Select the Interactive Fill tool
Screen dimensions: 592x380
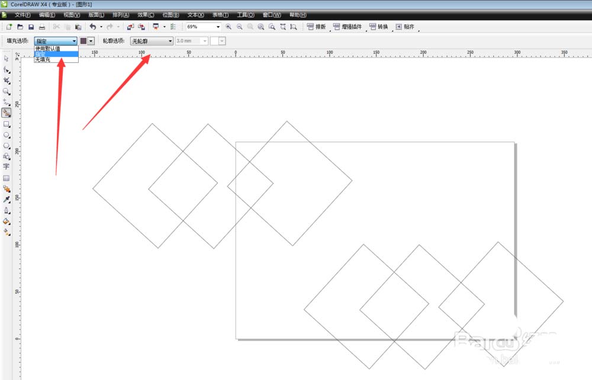pyautogui.click(x=7, y=233)
